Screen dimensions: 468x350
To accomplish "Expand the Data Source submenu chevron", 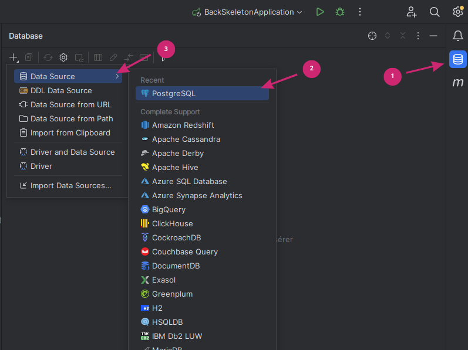I will (x=117, y=76).
